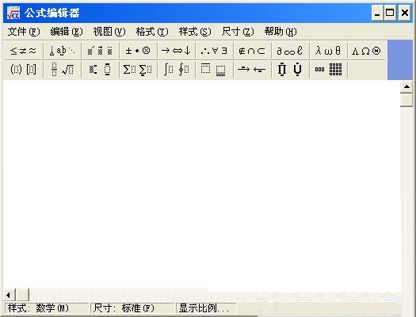The width and height of the screenshot is (416, 317).
Task: Click the formula editor title bar icon
Action: (13, 13)
